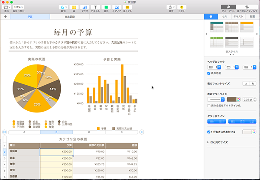
Task: Go to next table styles page arrow
Action: [257, 34]
